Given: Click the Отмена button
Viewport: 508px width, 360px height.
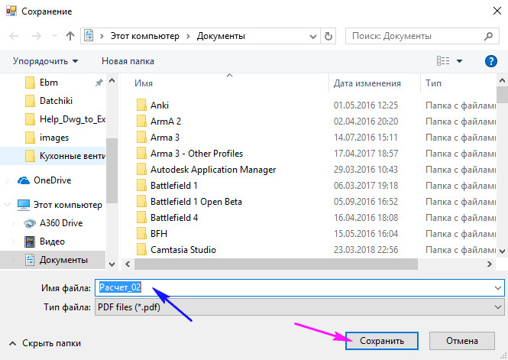Looking at the screenshot, I should click(461, 341).
